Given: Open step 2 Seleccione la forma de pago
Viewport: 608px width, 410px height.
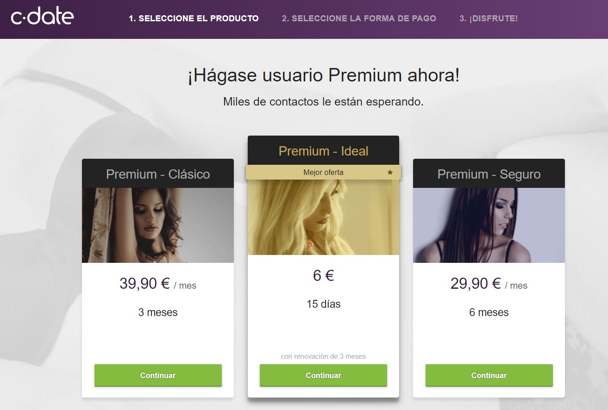Looking at the screenshot, I should 359,19.
